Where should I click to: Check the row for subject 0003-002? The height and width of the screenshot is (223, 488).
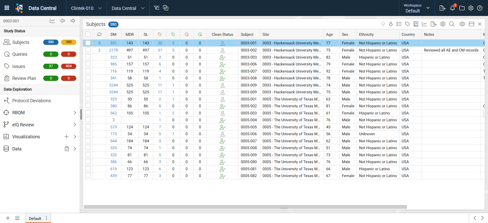(x=88, y=50)
